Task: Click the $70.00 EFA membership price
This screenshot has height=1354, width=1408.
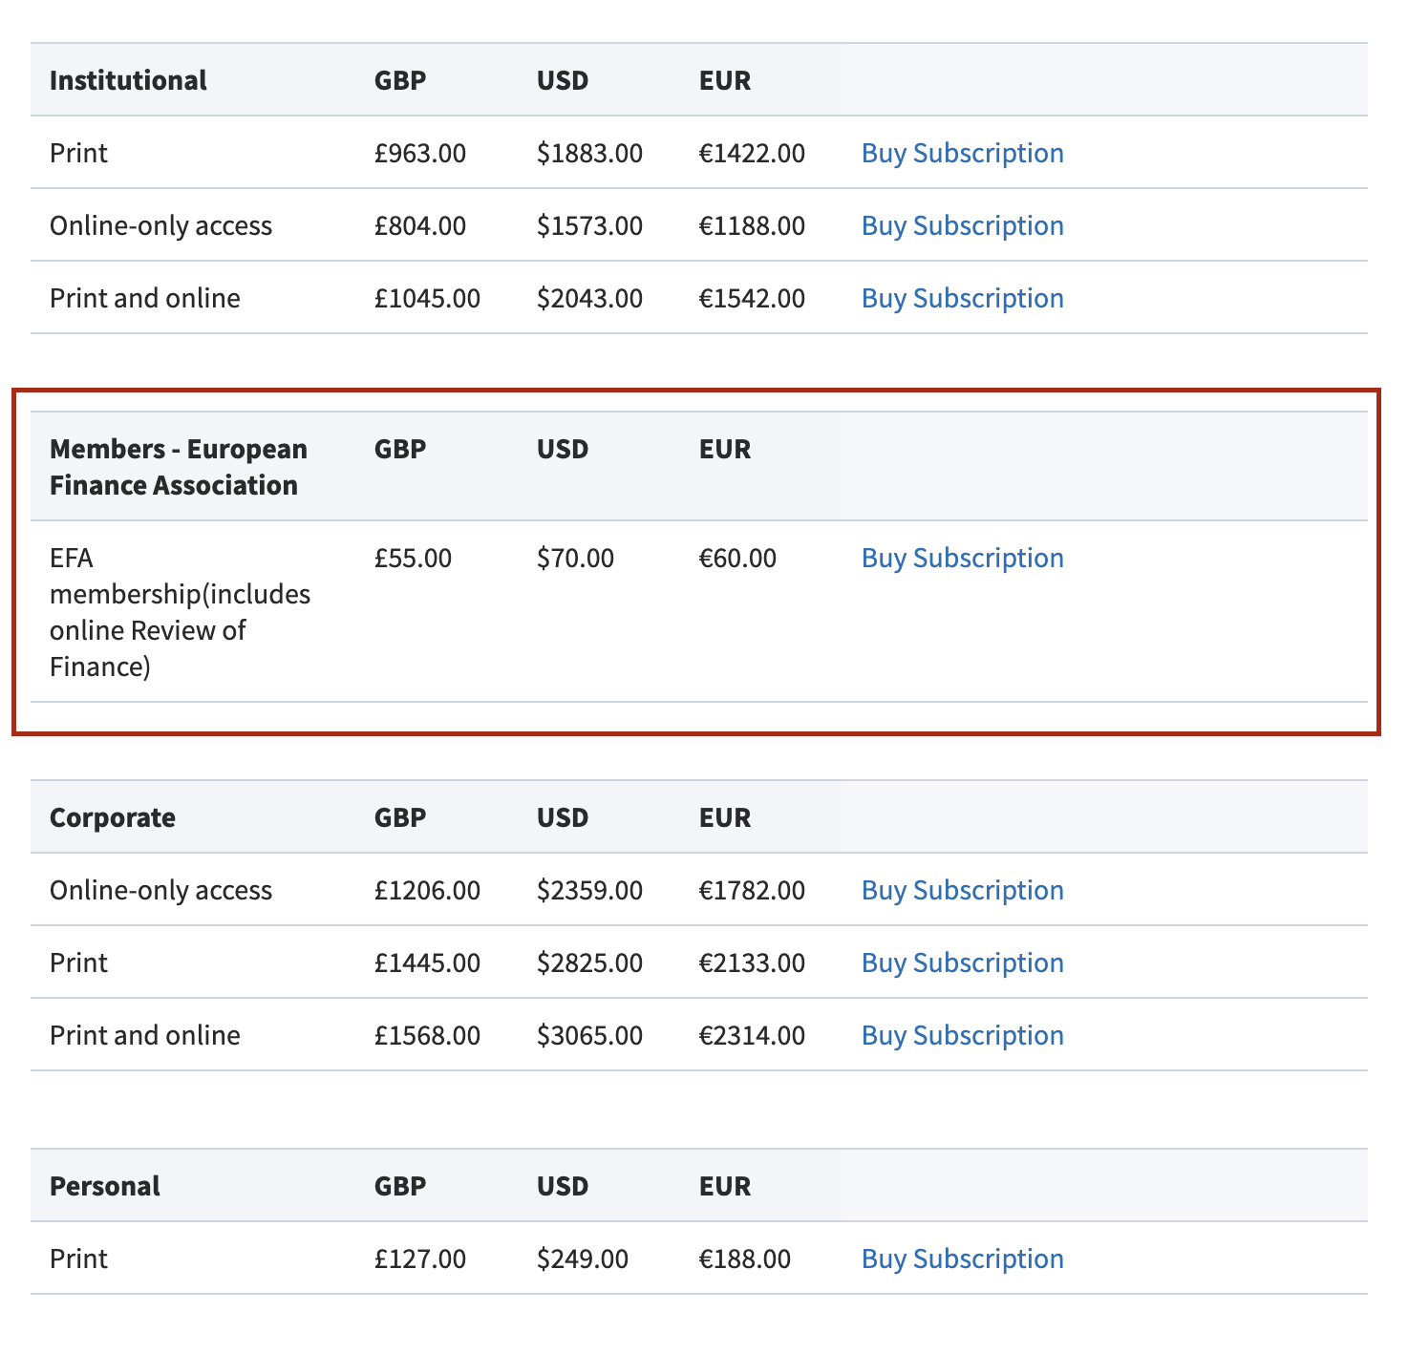Action: 575,559
